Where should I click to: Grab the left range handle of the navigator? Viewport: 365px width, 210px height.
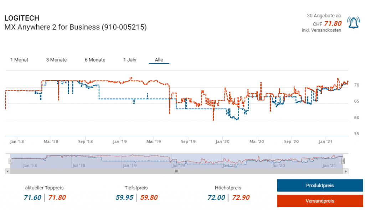tap(10, 161)
